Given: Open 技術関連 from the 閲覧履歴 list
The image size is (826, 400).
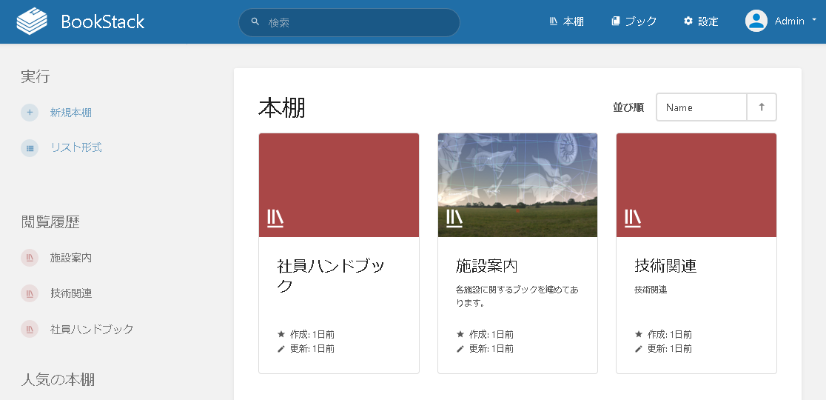Looking at the screenshot, I should coord(71,293).
